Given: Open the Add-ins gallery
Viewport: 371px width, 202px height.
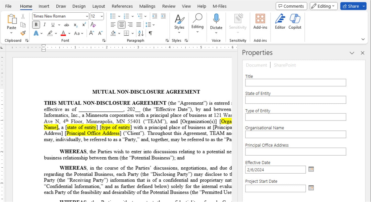Looking at the screenshot, I should (x=260, y=21).
